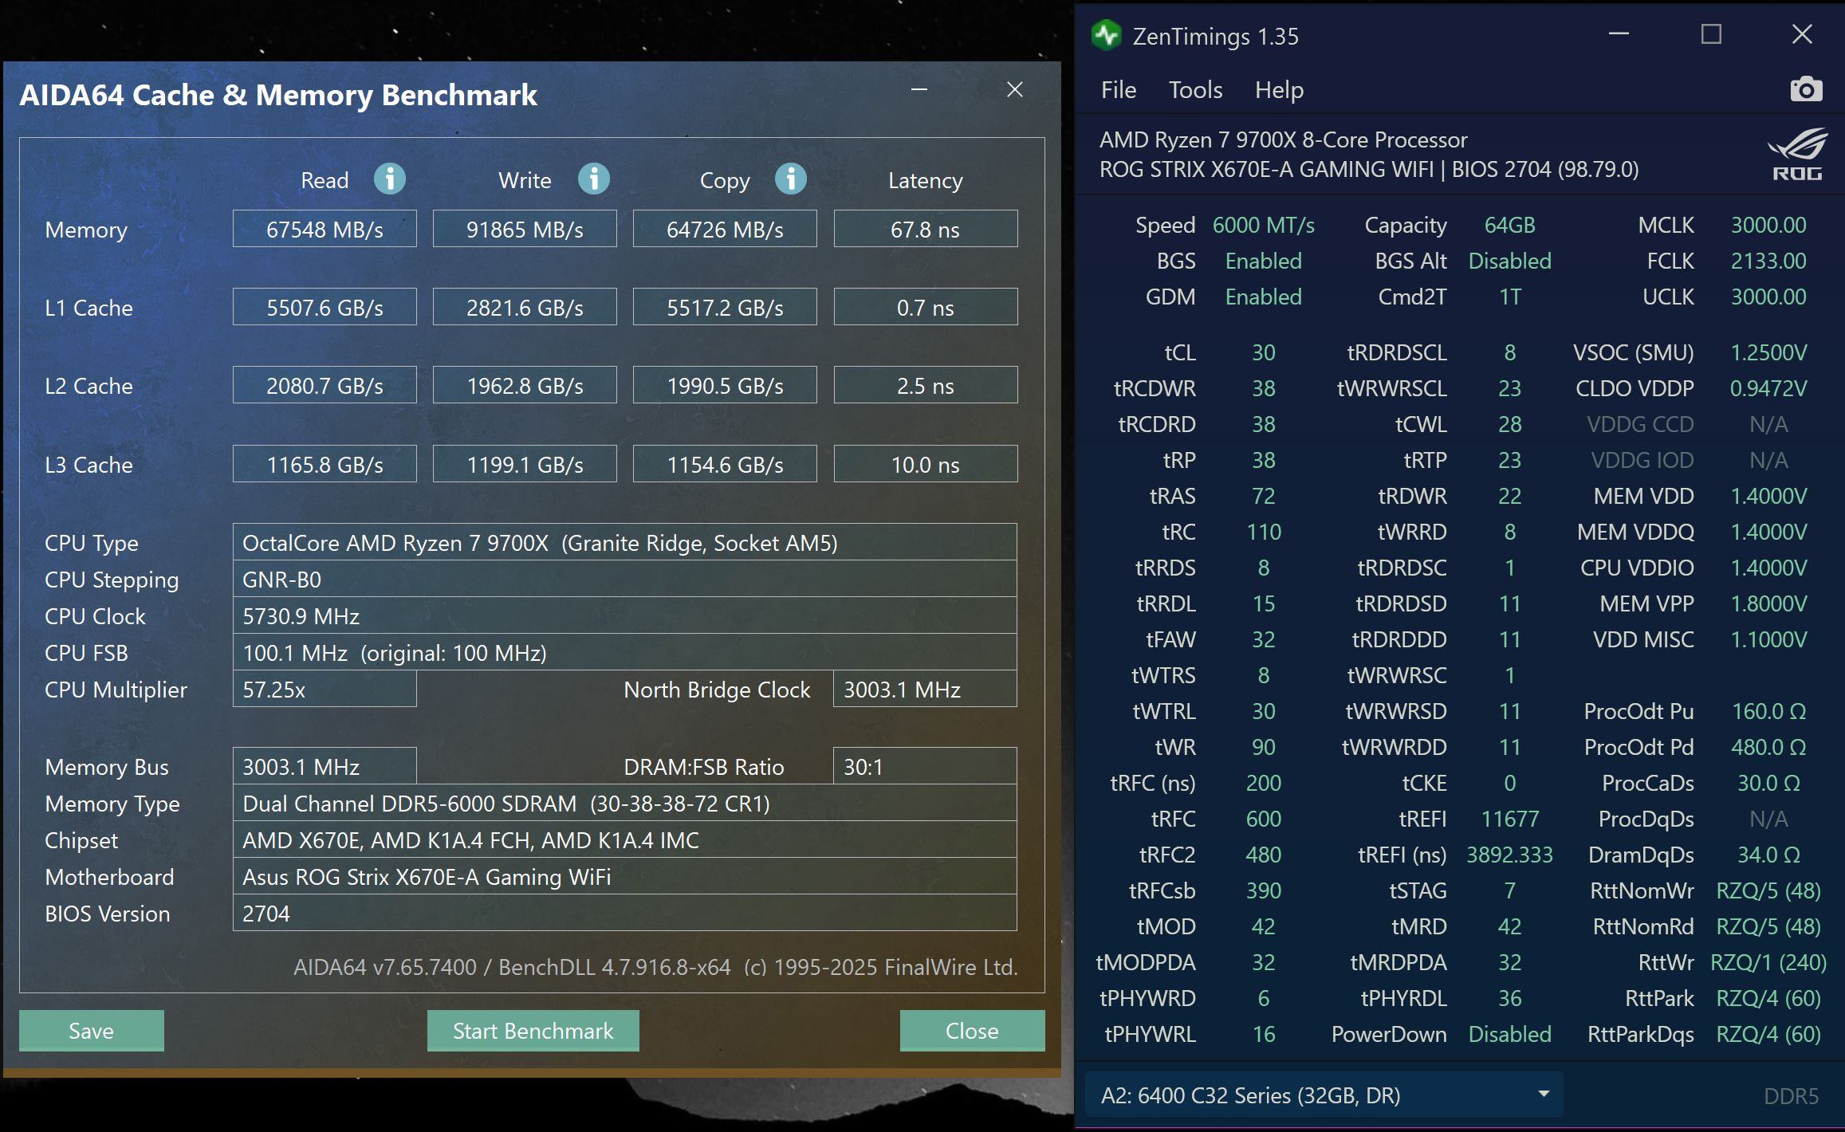This screenshot has width=1845, height=1132.
Task: Click the Close button in AIDA64
Action: pos(972,1031)
